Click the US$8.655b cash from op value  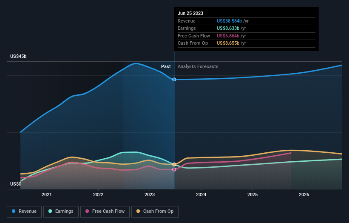point(228,43)
